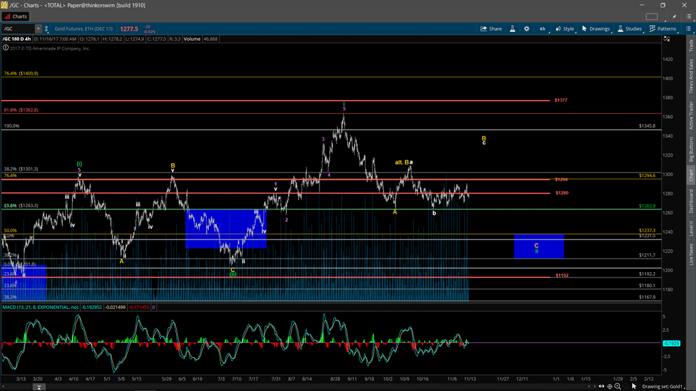Switch to the Charts tab
The height and width of the screenshot is (391, 696).
click(x=16, y=16)
